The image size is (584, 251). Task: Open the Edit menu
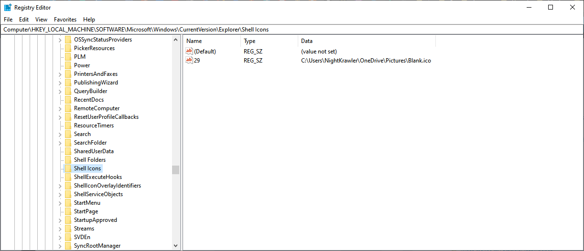(24, 20)
